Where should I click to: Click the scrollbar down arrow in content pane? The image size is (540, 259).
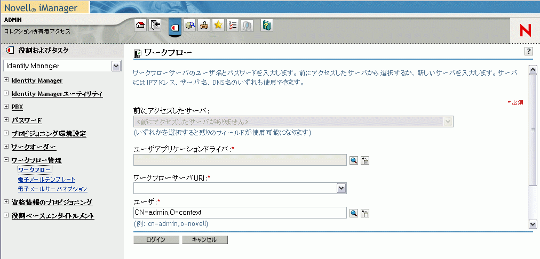click(x=533, y=224)
